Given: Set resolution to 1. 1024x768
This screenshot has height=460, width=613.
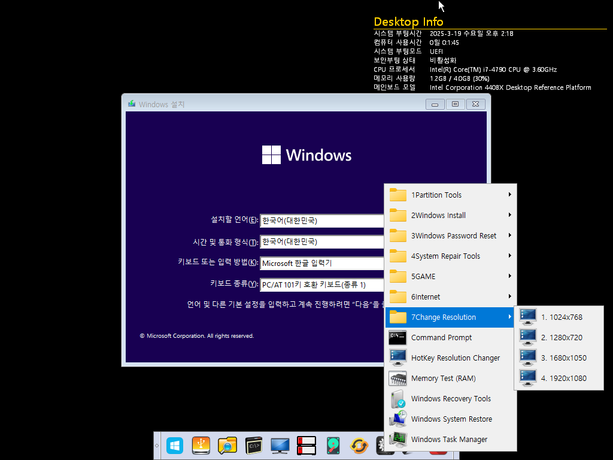Looking at the screenshot, I should click(x=559, y=317).
